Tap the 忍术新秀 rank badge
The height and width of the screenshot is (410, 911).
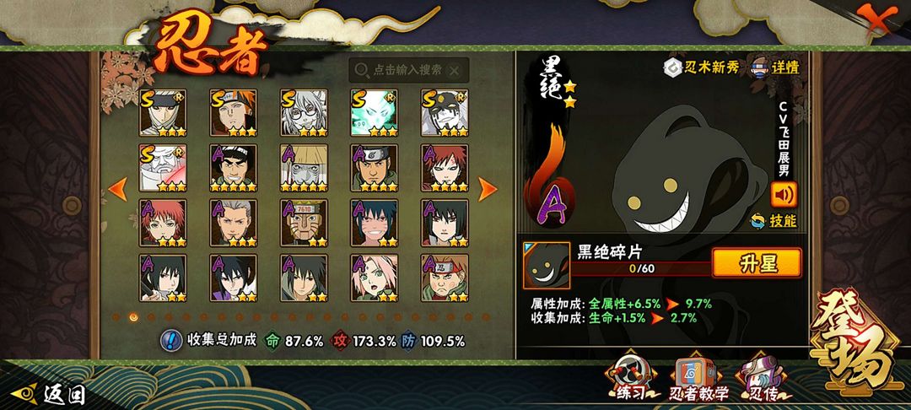click(701, 67)
